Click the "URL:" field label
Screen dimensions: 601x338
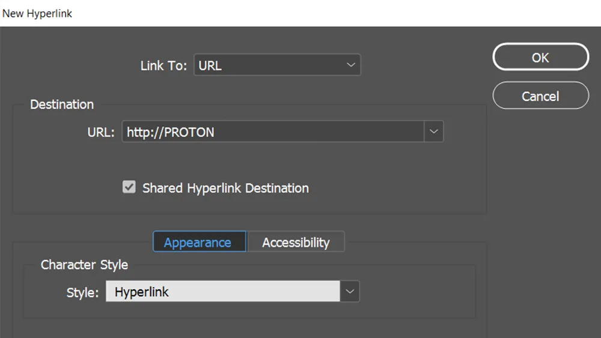[x=100, y=133]
